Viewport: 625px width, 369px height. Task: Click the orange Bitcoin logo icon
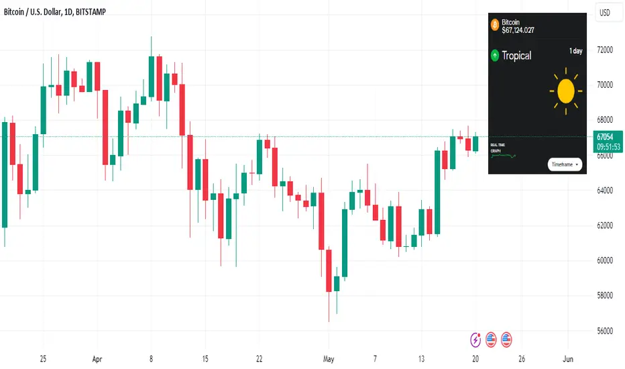(x=495, y=25)
